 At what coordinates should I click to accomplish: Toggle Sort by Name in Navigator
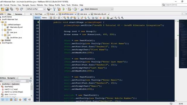[25, 99]
